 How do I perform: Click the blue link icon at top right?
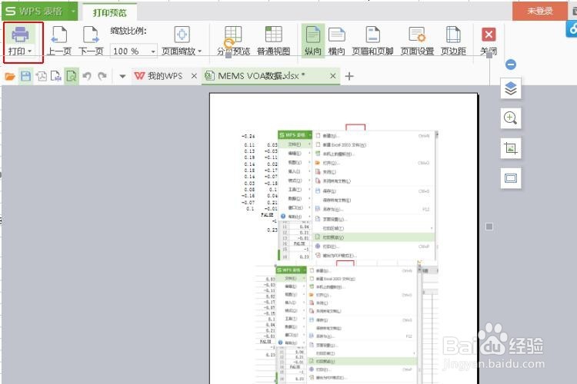(572, 29)
